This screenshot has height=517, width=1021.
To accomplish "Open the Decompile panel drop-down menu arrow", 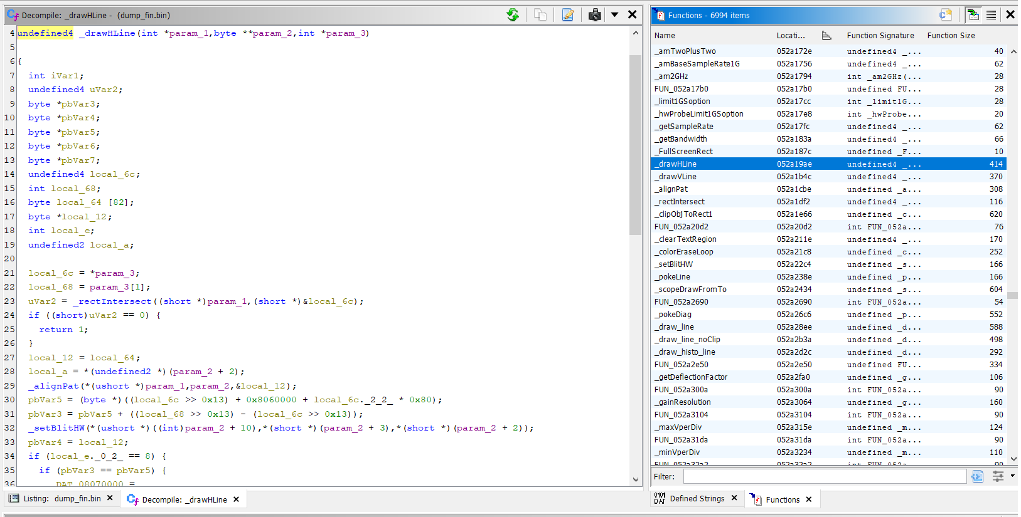I will coord(615,15).
